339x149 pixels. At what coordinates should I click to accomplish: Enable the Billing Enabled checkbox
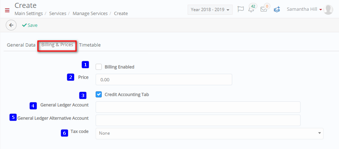[x=99, y=67]
